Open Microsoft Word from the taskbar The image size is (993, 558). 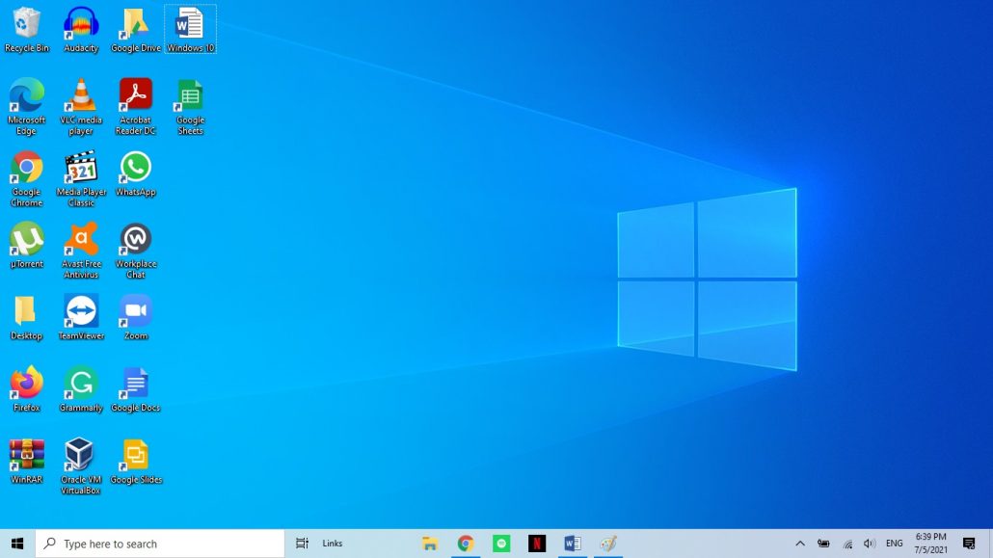573,543
